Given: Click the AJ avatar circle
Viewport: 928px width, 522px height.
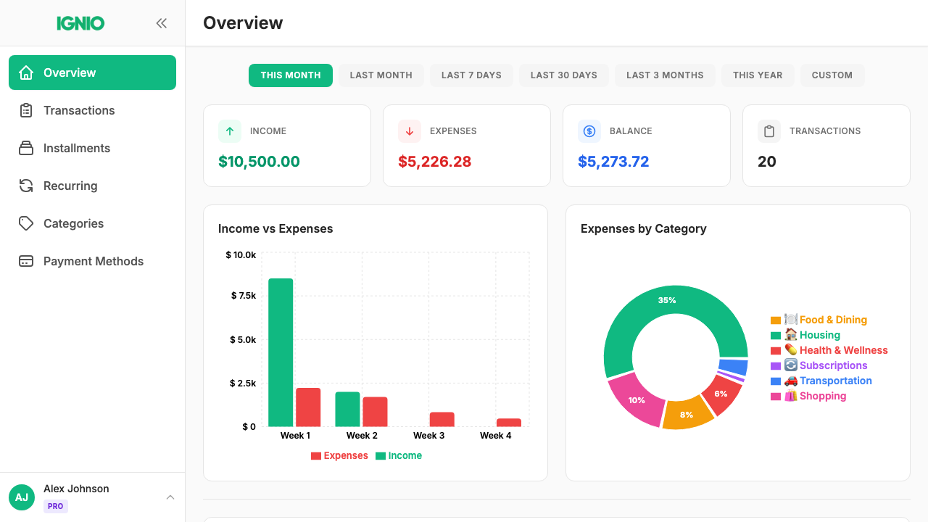Looking at the screenshot, I should (21, 497).
